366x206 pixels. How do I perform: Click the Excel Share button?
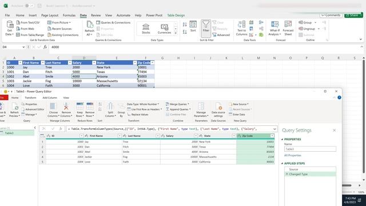tap(353, 15)
